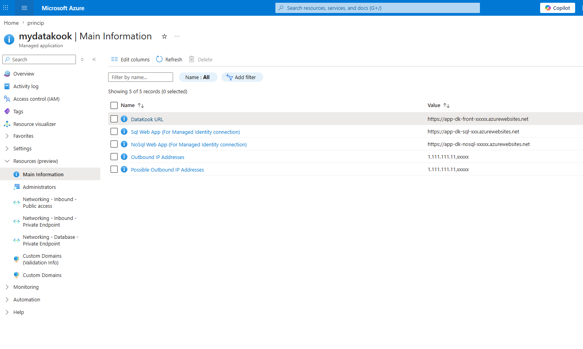Click Edit columns in the toolbar
This screenshot has width=583, height=349.
pyautogui.click(x=130, y=59)
